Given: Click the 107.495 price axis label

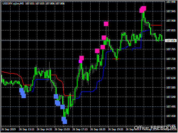Looking at the screenshot, I should [x=171, y=107].
